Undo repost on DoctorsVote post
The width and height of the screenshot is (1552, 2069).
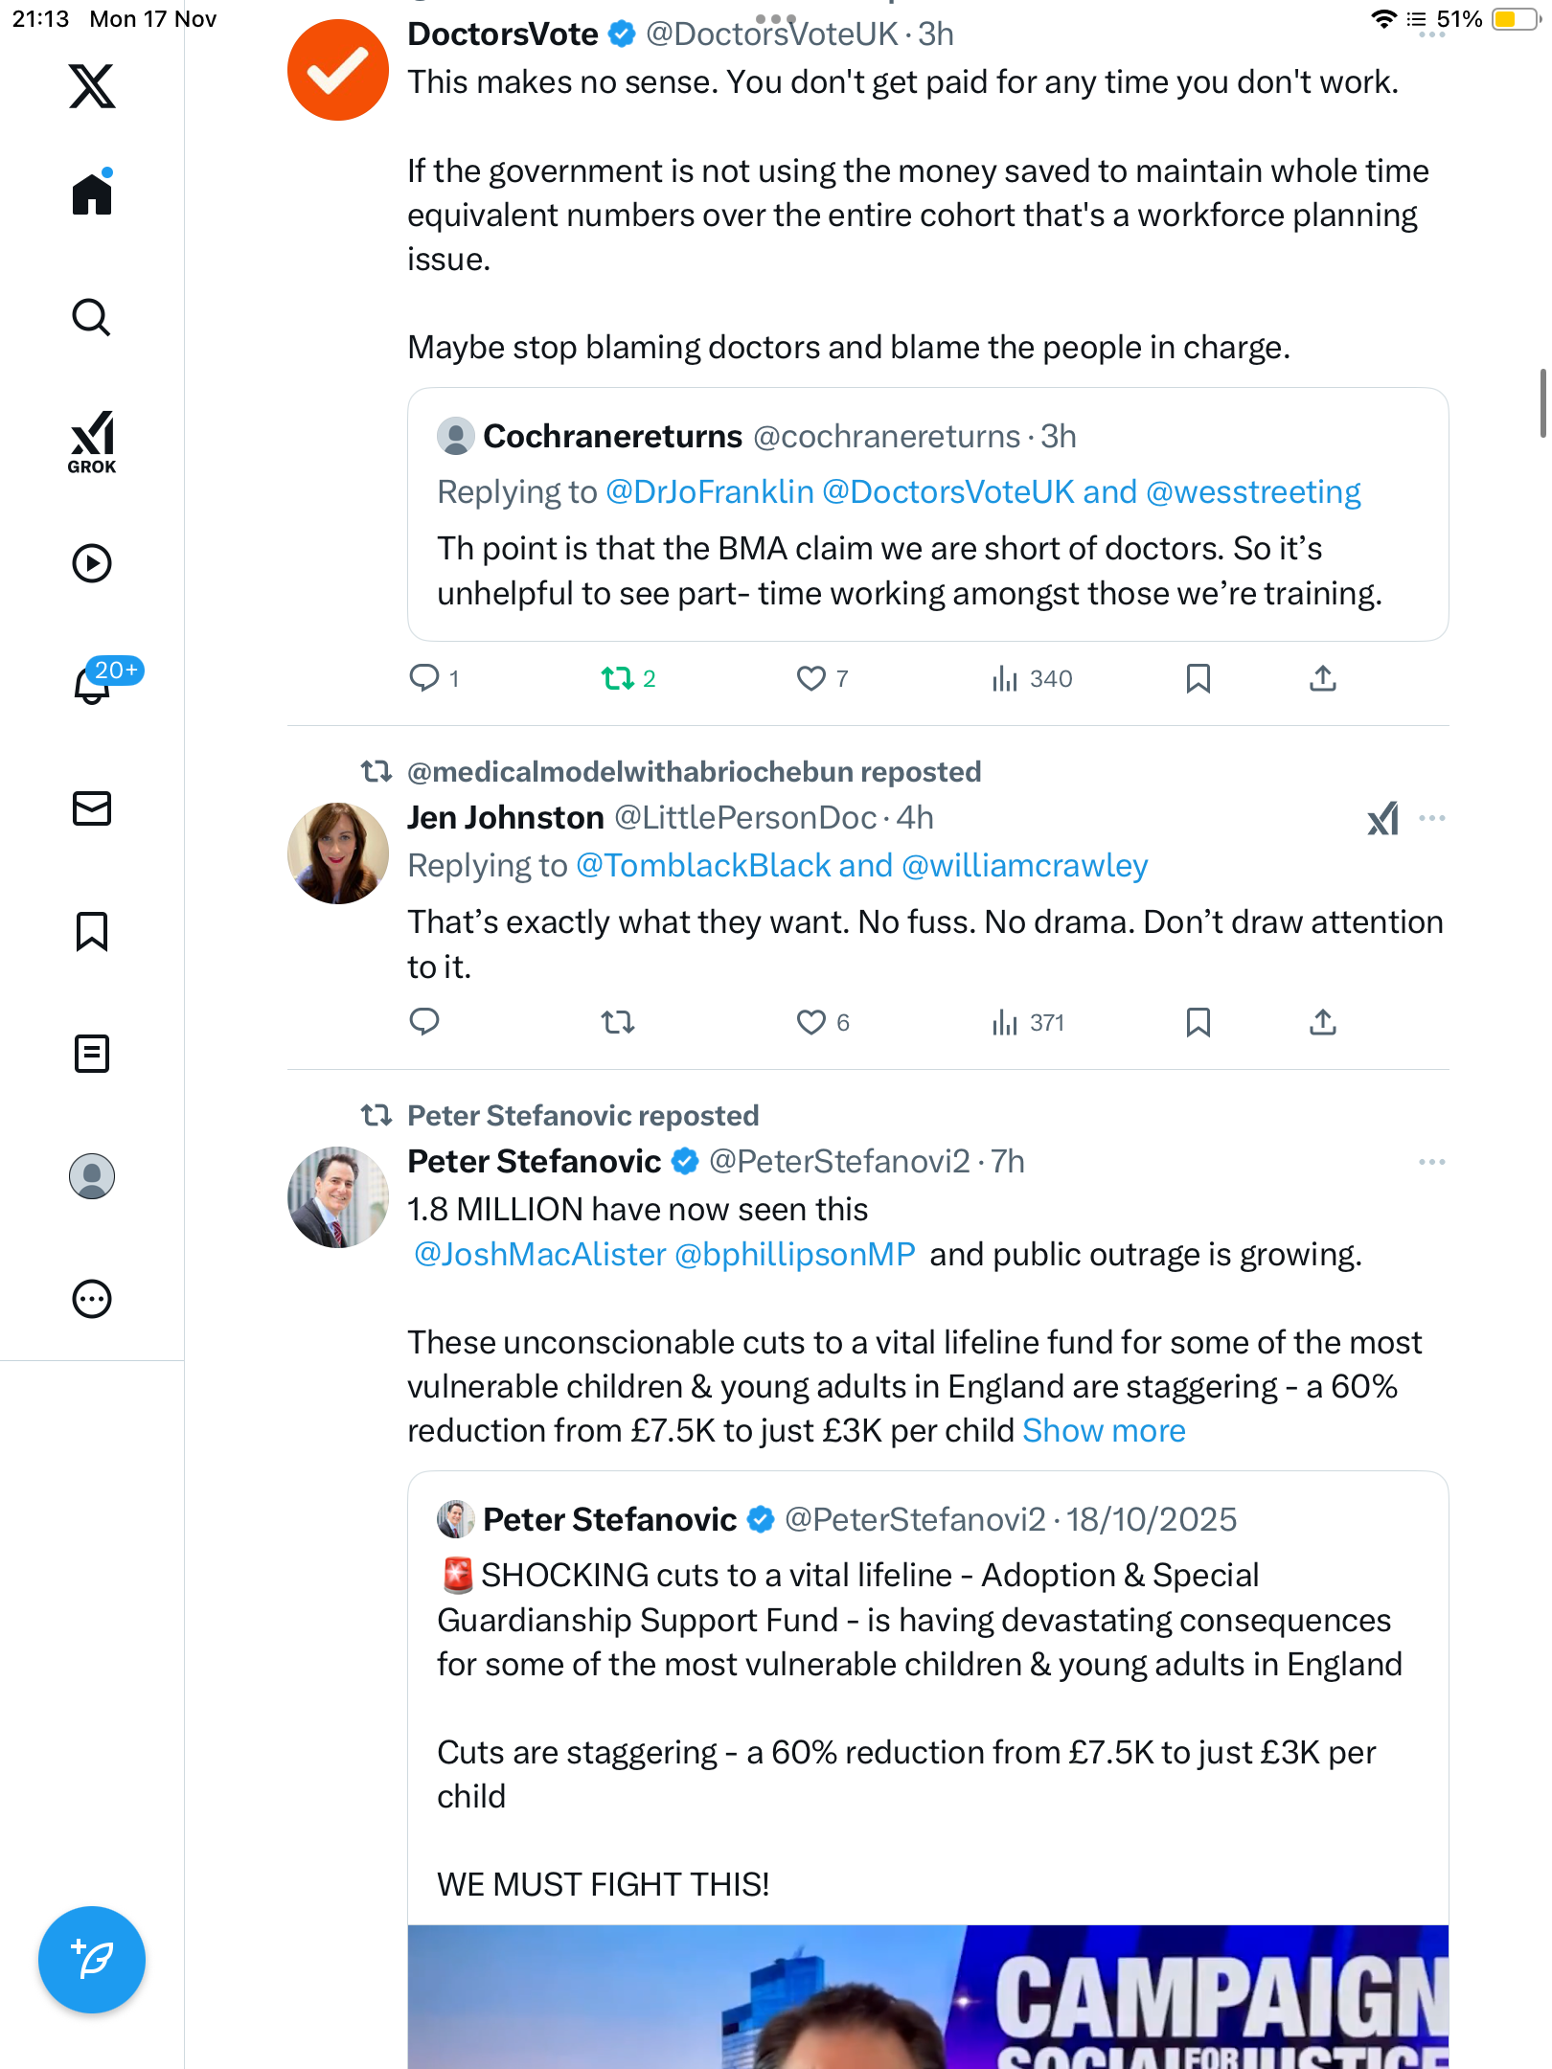[x=618, y=679]
